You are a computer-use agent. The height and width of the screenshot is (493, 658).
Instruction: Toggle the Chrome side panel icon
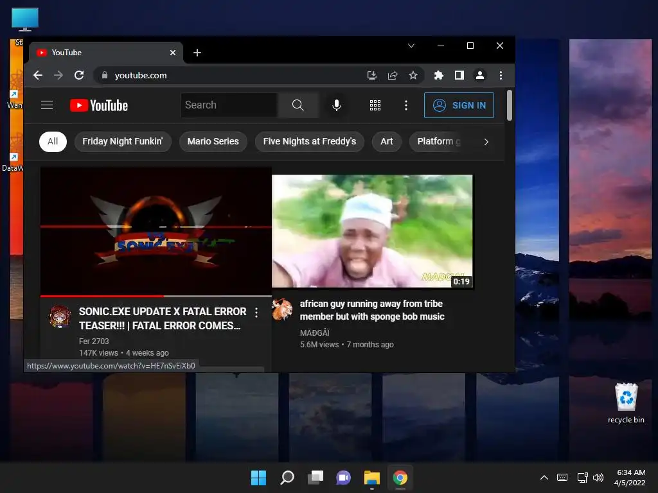(459, 76)
